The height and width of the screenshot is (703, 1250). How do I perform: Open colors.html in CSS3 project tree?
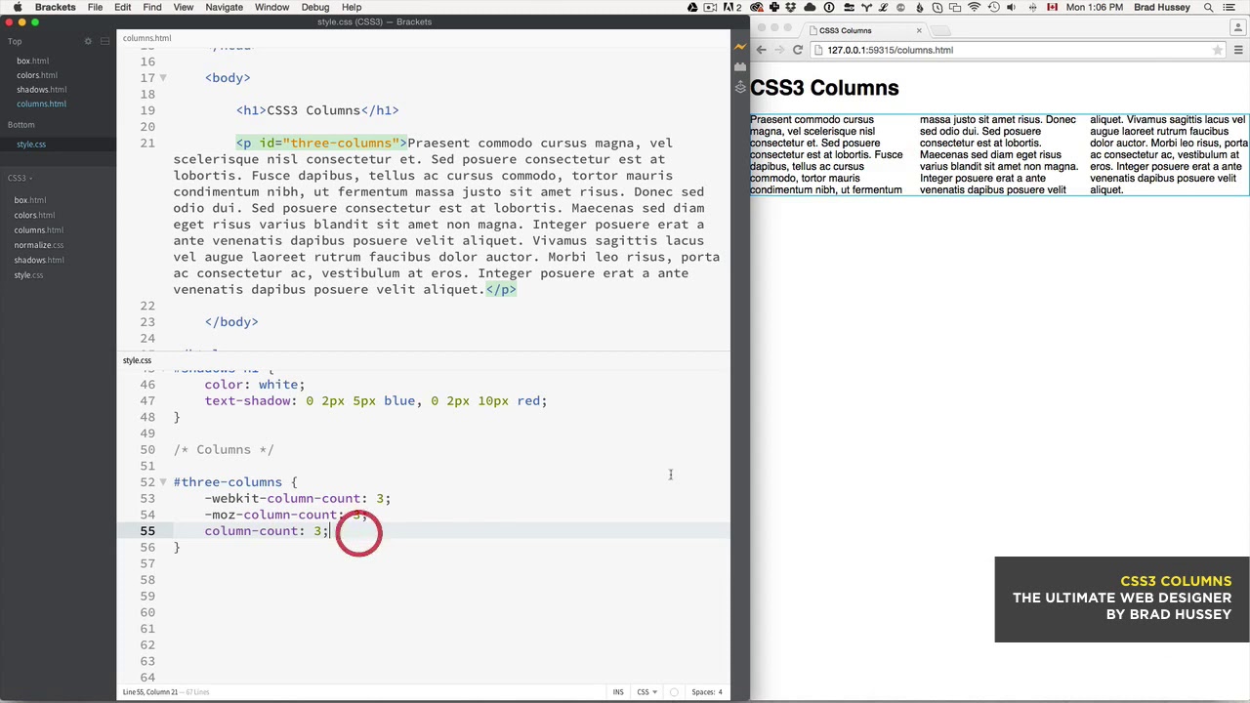34,215
